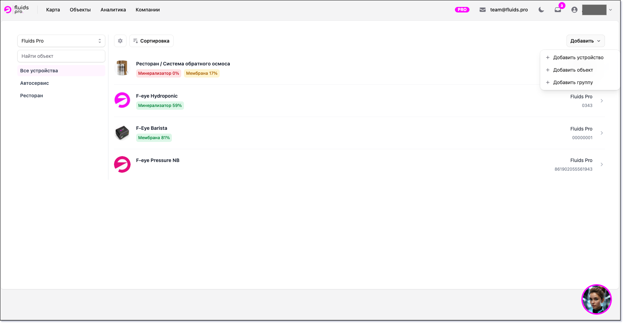Screen dimensions: 624x324
Task: Click the mail envelope icon
Action: pos(483,10)
